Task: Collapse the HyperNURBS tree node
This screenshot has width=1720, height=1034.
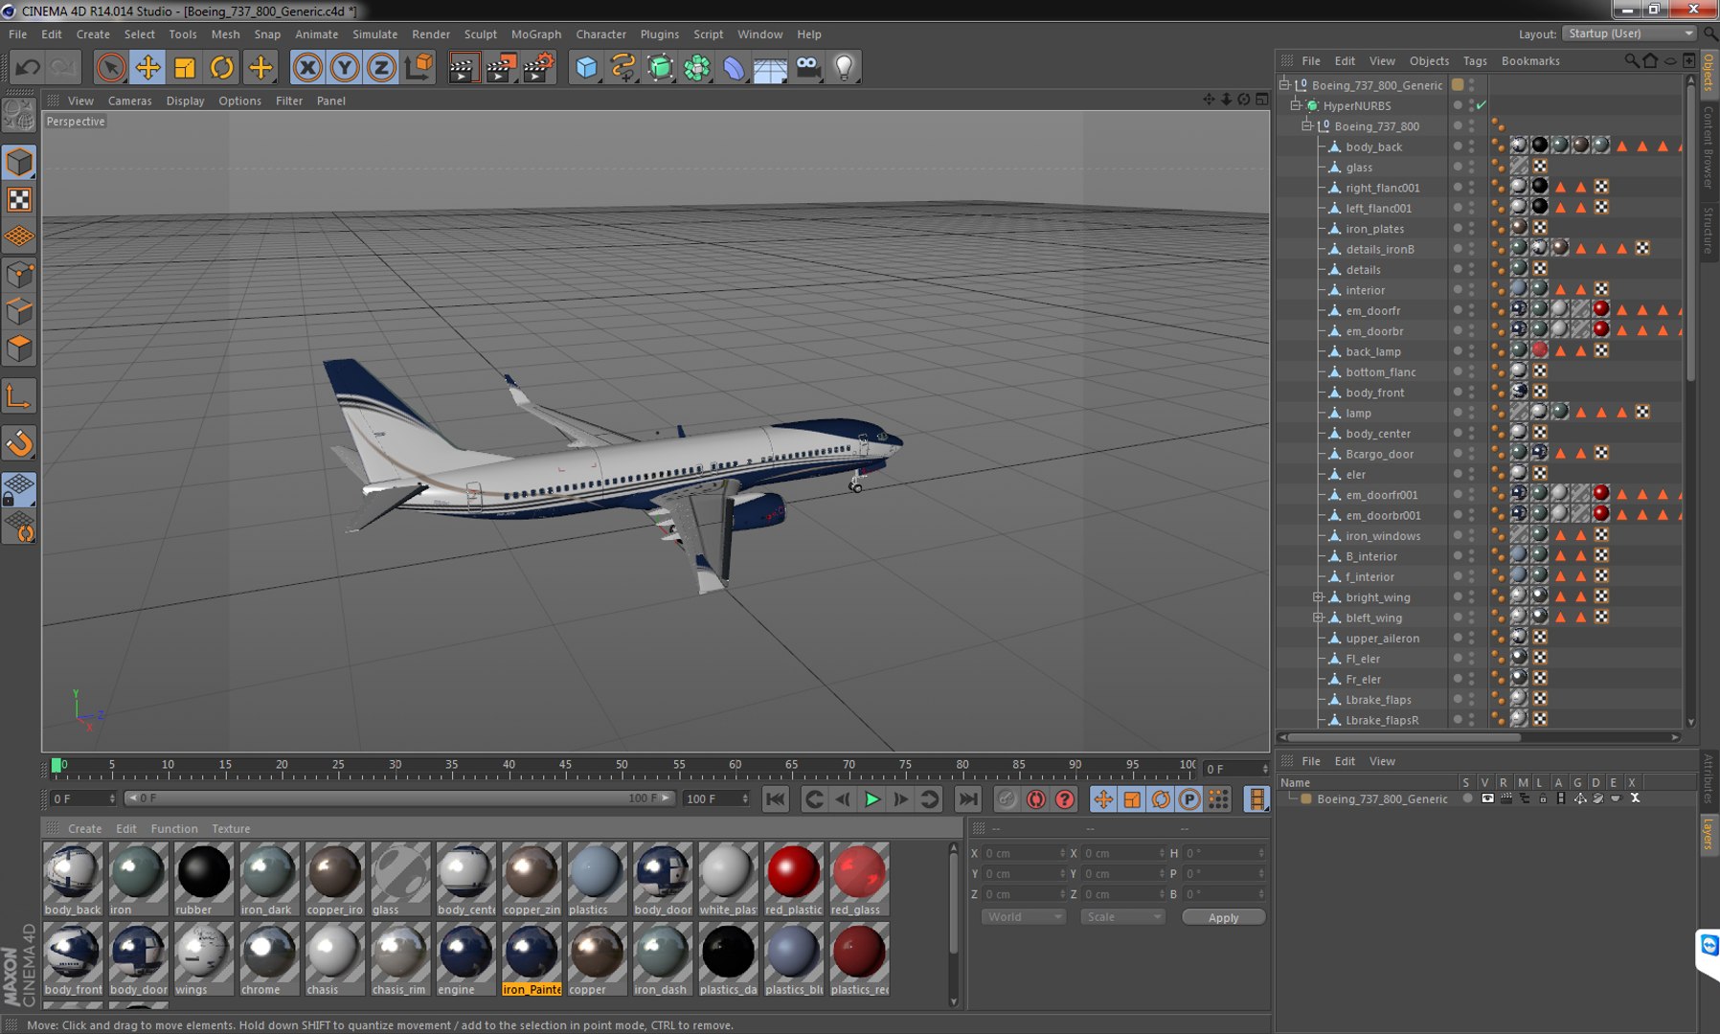Action: click(x=1296, y=105)
